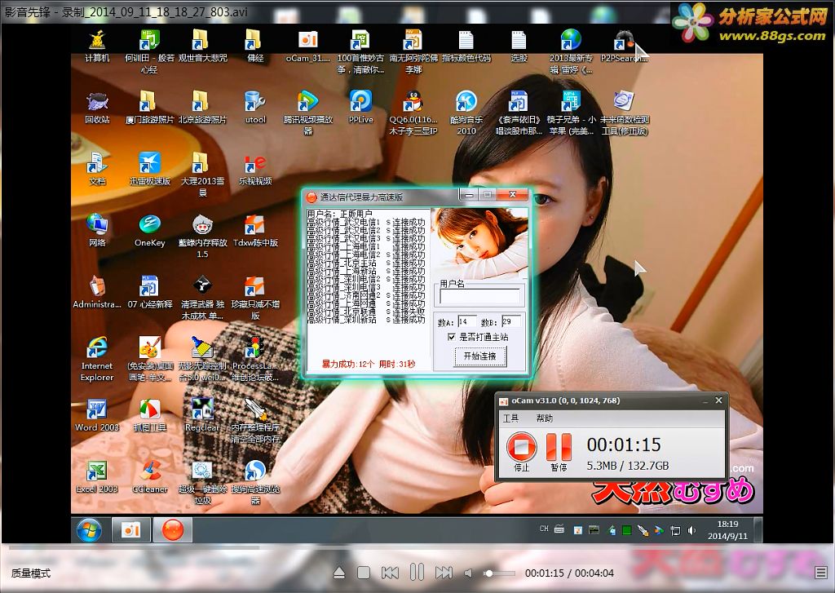The width and height of the screenshot is (835, 593).
Task: Select the Excel 2003 shortcut
Action: [x=97, y=476]
